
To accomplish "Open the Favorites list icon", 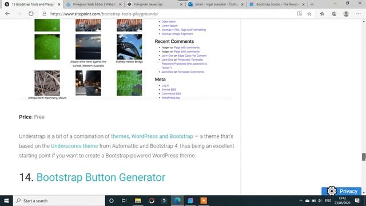I will pyautogui.click(x=322, y=14).
